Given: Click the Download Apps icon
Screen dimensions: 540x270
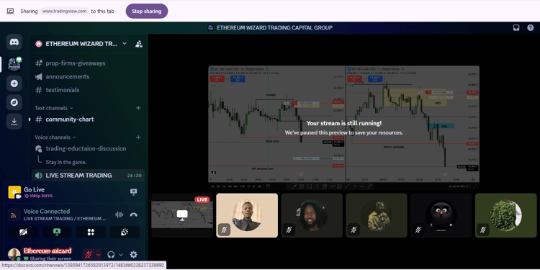Looking at the screenshot, I should [x=14, y=121].
